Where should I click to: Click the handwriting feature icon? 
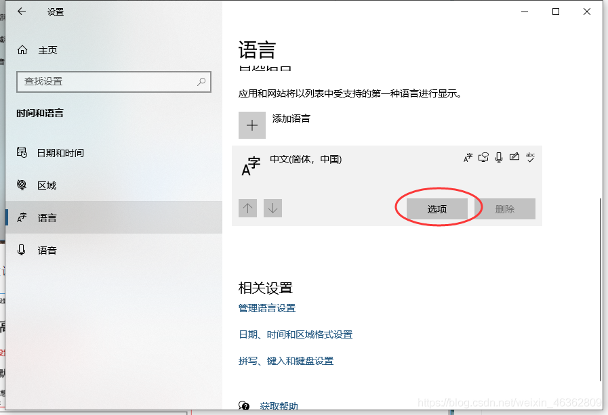[514, 157]
